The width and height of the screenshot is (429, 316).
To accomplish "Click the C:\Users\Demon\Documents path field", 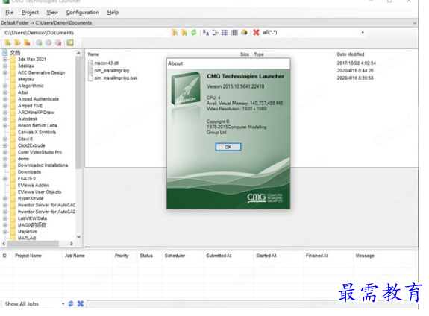I will 85,33.
